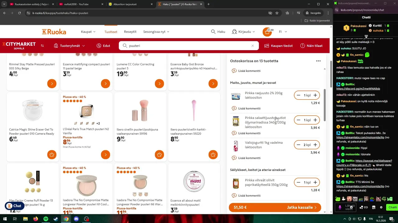Viewport: 398px width, 223px height.
Task: Increase Pirkka salaattijuustokuutiot quantity
Action: (x=315, y=120)
